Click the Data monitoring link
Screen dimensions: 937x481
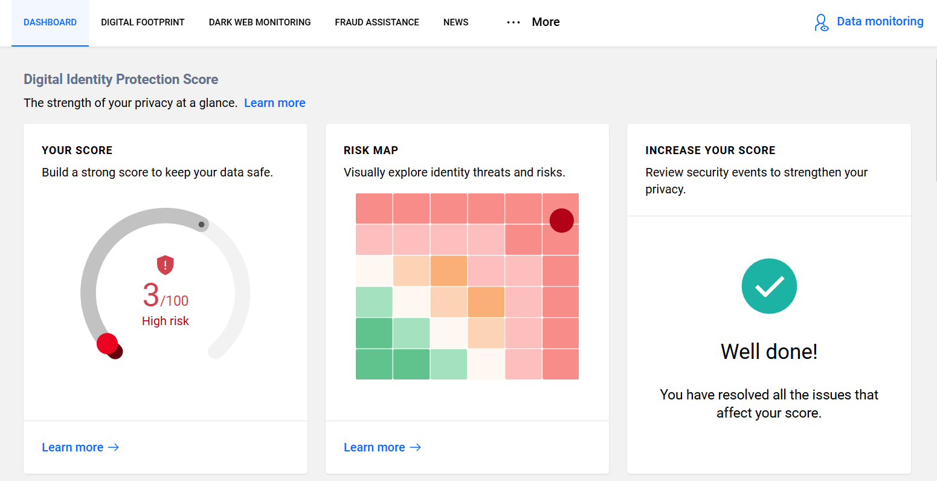click(x=880, y=22)
